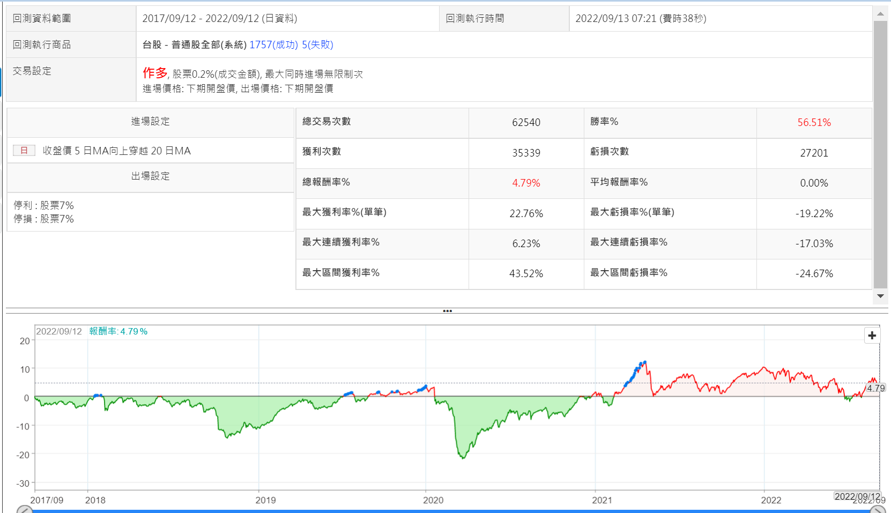Click the scrollbar up arrow
891x513 pixels.
880,14
